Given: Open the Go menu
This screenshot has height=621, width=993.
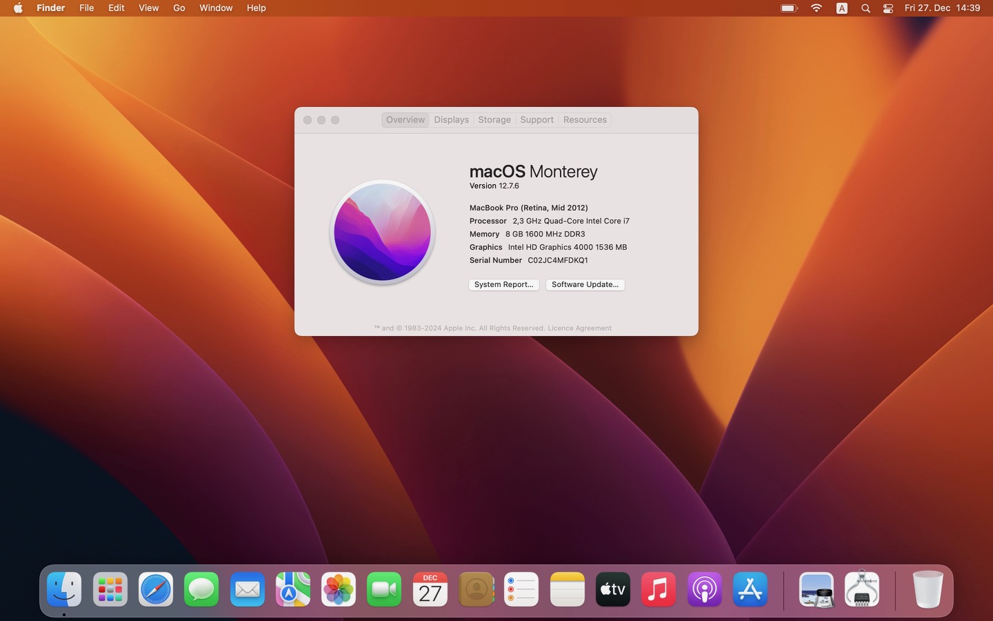Looking at the screenshot, I should click(179, 8).
